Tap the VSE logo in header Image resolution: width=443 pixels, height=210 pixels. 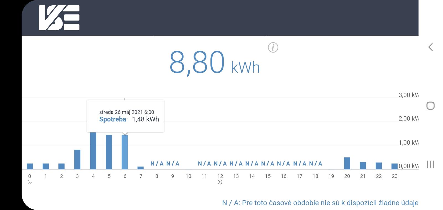point(59,18)
